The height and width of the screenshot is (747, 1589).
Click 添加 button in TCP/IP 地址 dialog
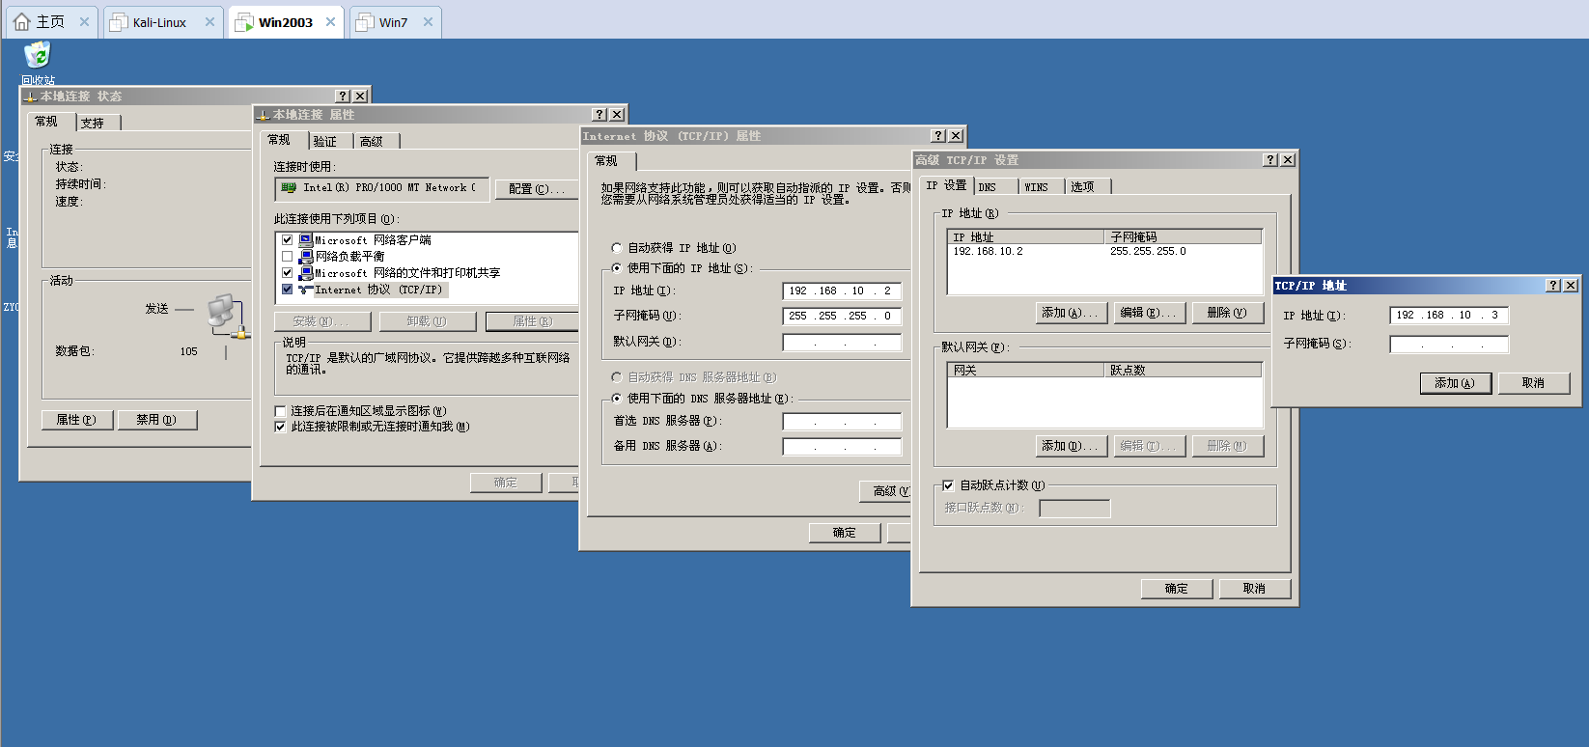(x=1455, y=383)
